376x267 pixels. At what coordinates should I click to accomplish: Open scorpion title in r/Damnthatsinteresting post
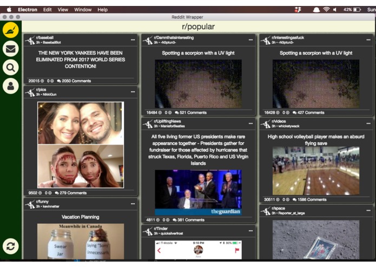(x=198, y=53)
